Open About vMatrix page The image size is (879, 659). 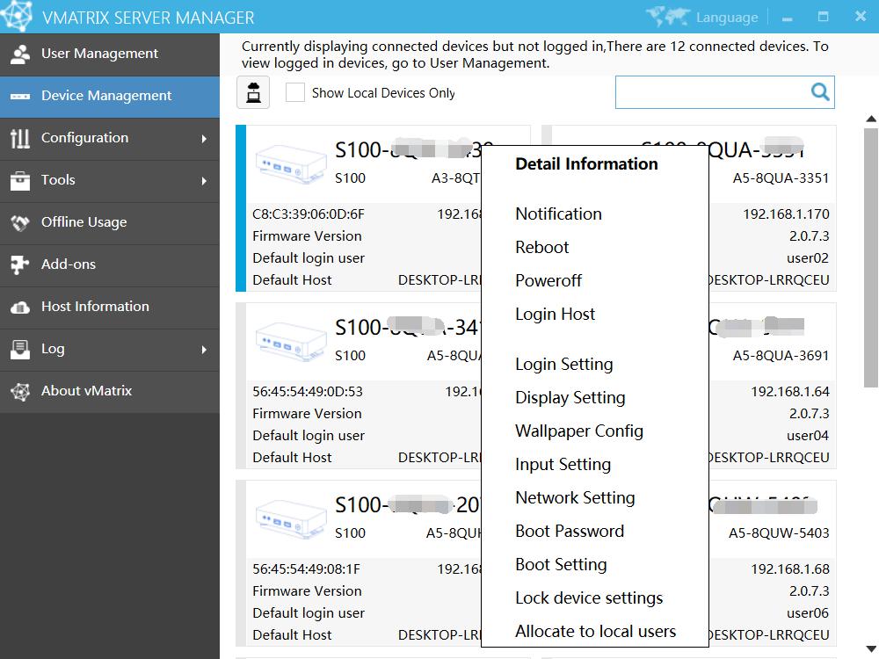click(86, 391)
